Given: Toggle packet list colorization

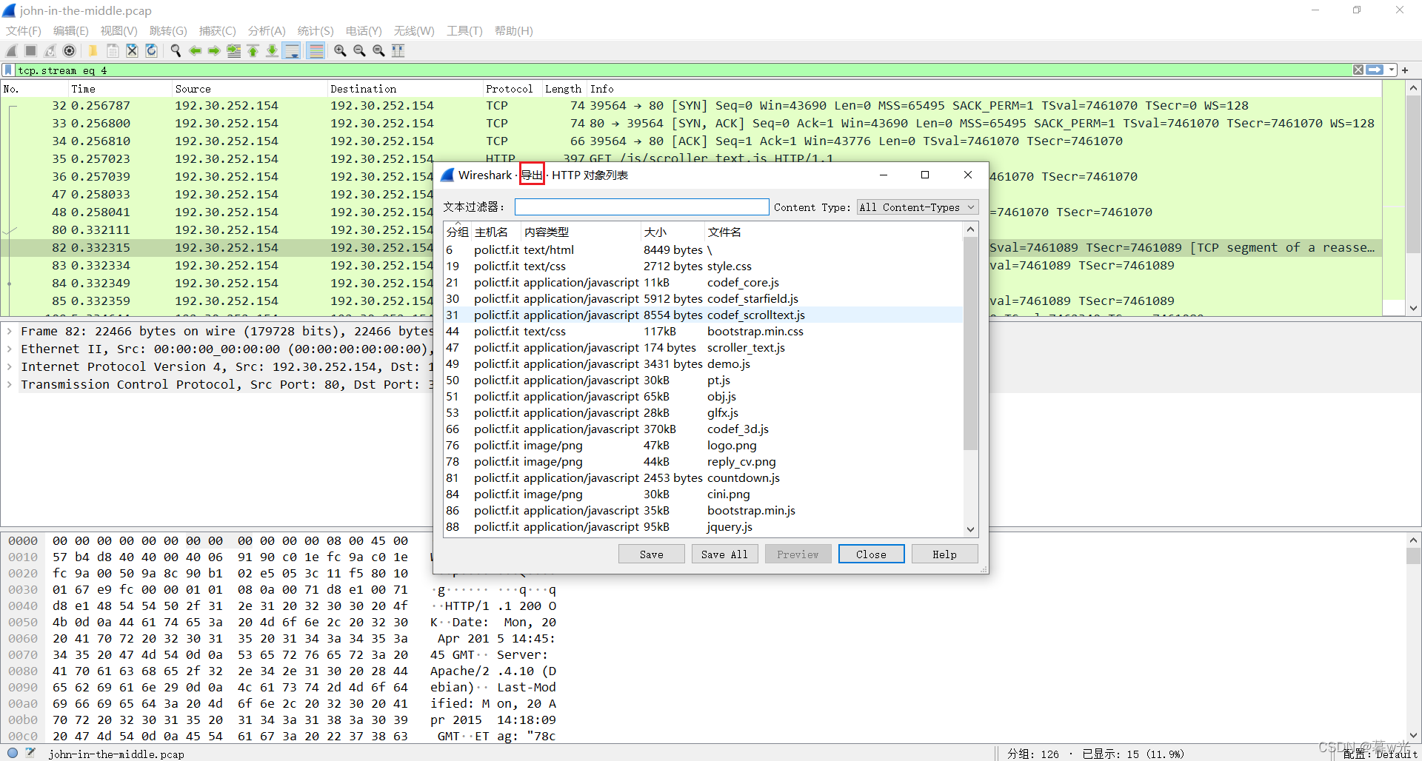Looking at the screenshot, I should click(316, 50).
